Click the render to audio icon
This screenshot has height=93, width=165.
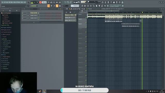pyautogui.click(x=117, y=2)
